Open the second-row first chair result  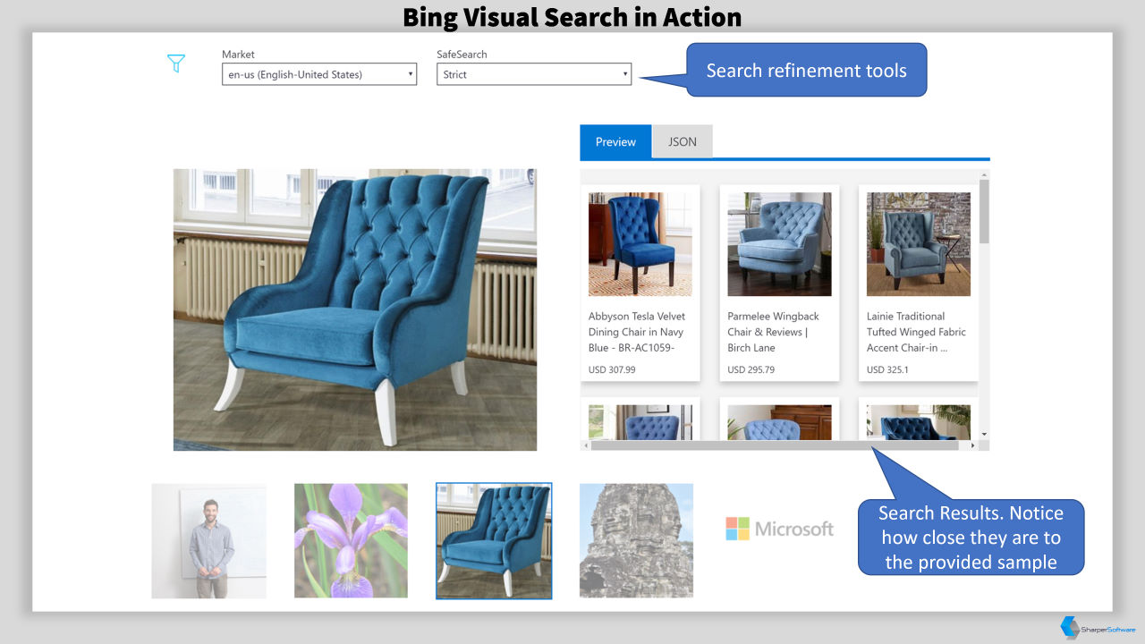click(640, 422)
